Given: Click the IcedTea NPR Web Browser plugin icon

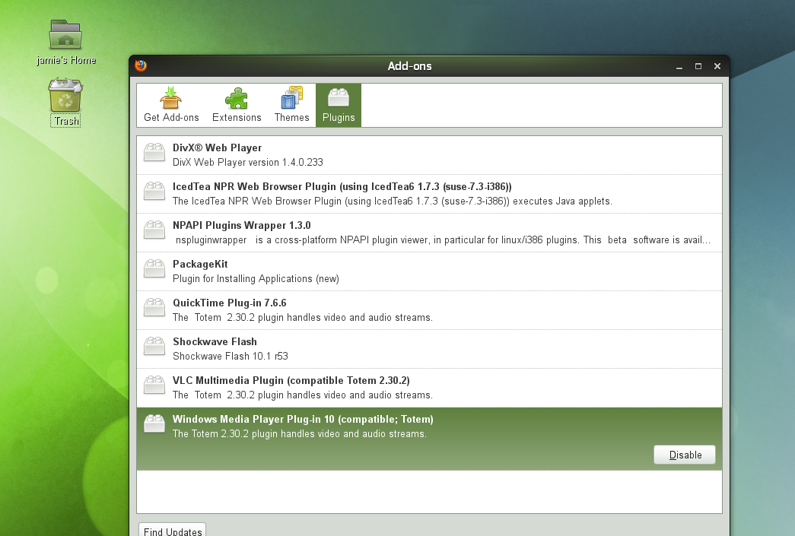Looking at the screenshot, I should tap(154, 191).
